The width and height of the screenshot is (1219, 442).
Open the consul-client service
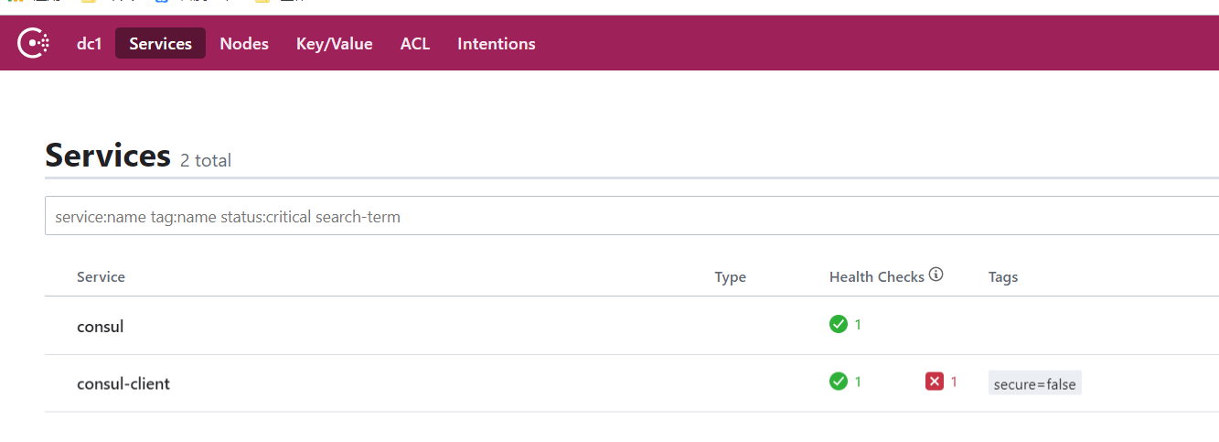point(123,383)
